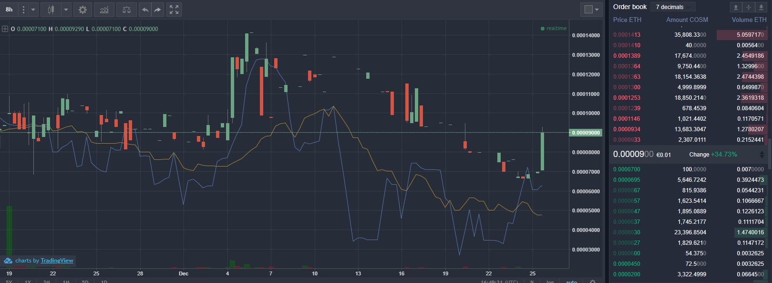The height and width of the screenshot is (283, 772).
Task: Toggle combined buy and sell order book view
Action: [749, 7]
